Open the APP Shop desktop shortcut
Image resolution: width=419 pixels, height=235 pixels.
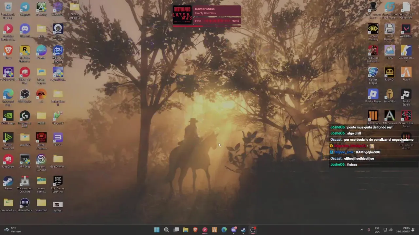(x=25, y=162)
